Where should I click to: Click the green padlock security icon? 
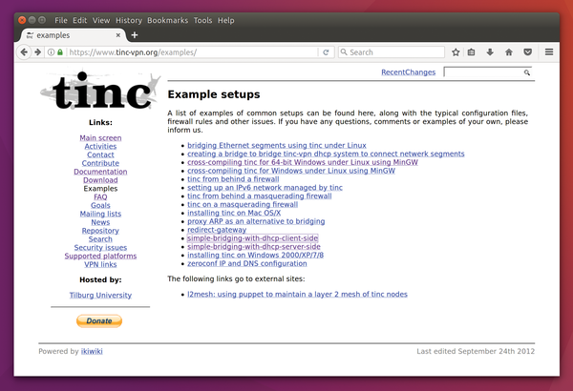pos(60,52)
